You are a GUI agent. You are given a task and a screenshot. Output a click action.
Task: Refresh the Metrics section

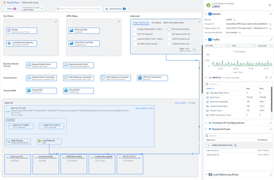point(266,77)
